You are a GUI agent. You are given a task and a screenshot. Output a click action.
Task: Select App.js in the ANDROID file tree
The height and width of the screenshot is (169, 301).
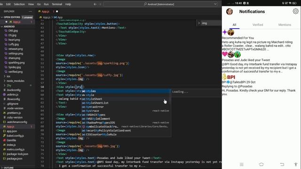[x=18, y=127]
